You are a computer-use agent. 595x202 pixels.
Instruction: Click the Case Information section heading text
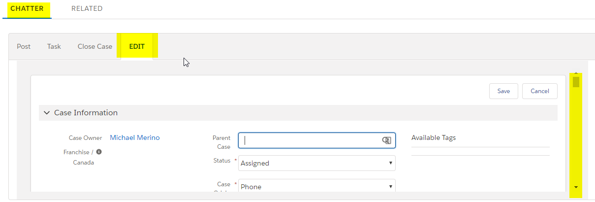pos(86,113)
